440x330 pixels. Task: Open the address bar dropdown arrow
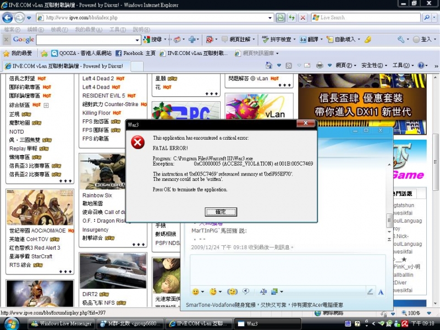271,17
